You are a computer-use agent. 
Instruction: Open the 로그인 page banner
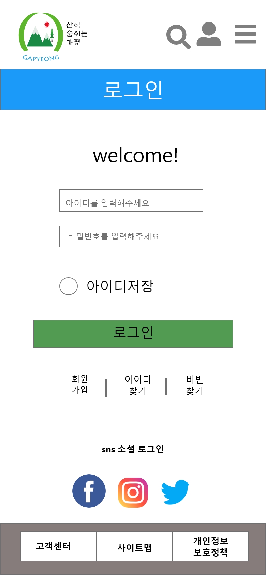(133, 89)
